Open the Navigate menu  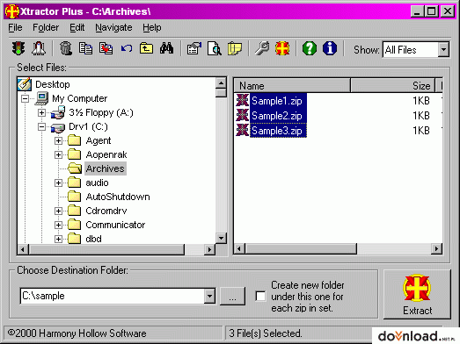113,27
